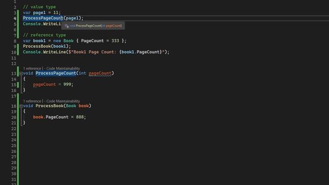Click 'WriteLine' on line 10
This screenshot has width=329, height=185.
54,52
